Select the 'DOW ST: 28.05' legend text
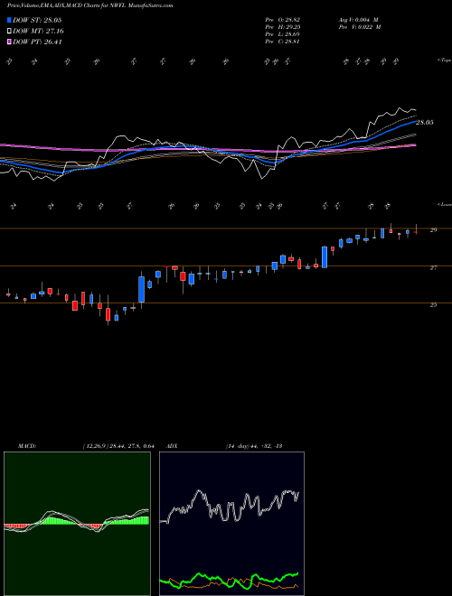This screenshot has height=596, width=452. [37, 20]
